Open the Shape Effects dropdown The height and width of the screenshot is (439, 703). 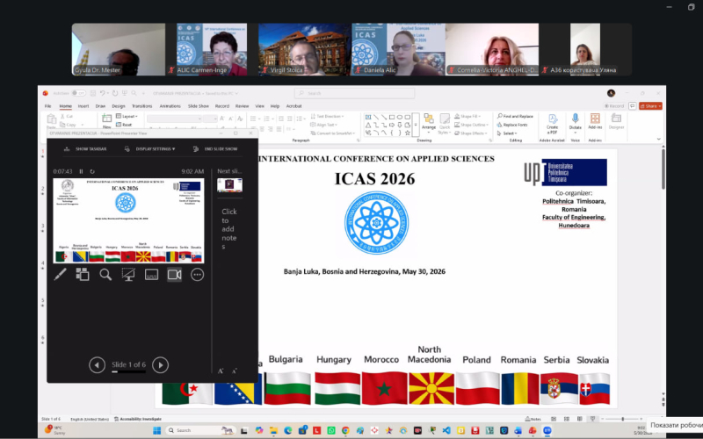[470, 133]
